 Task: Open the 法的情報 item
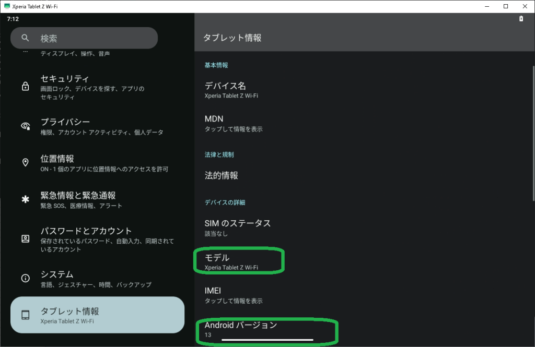[364, 175]
